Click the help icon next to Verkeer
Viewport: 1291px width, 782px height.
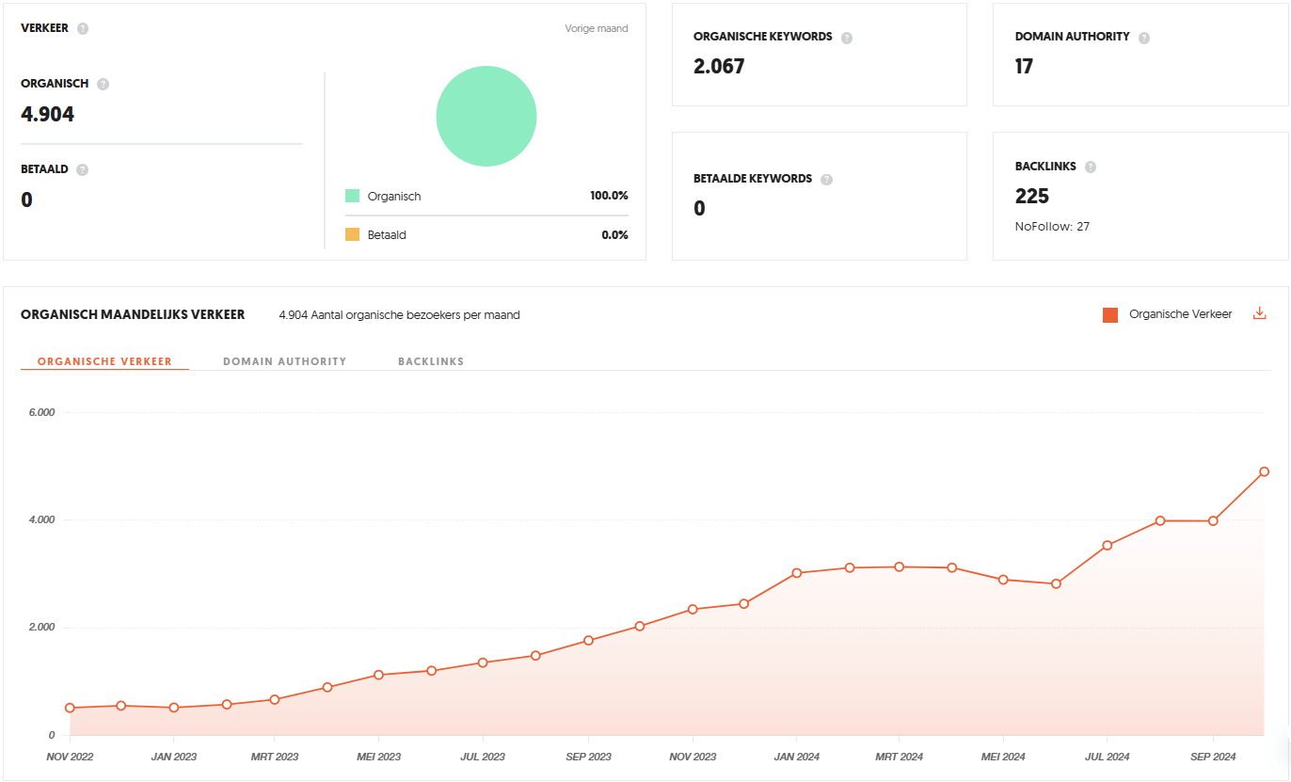click(x=83, y=28)
